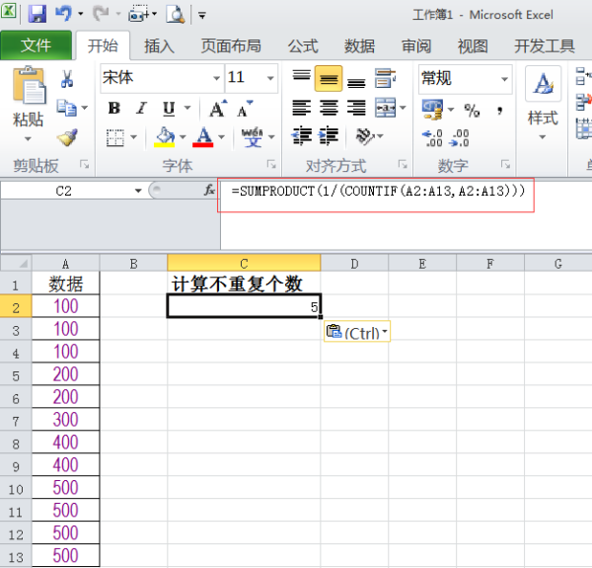
Task: Switch to the 数据 Data tab
Action: (x=359, y=46)
